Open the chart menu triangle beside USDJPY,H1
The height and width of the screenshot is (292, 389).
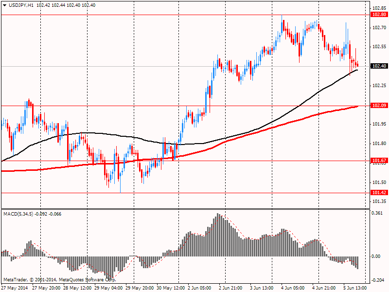5,5
